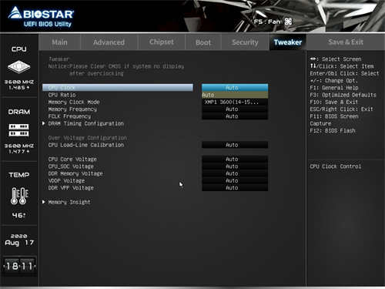
Task: Click the F5 Fan icon in header
Action: point(288,22)
